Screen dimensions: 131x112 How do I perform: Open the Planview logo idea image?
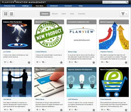point(82,34)
